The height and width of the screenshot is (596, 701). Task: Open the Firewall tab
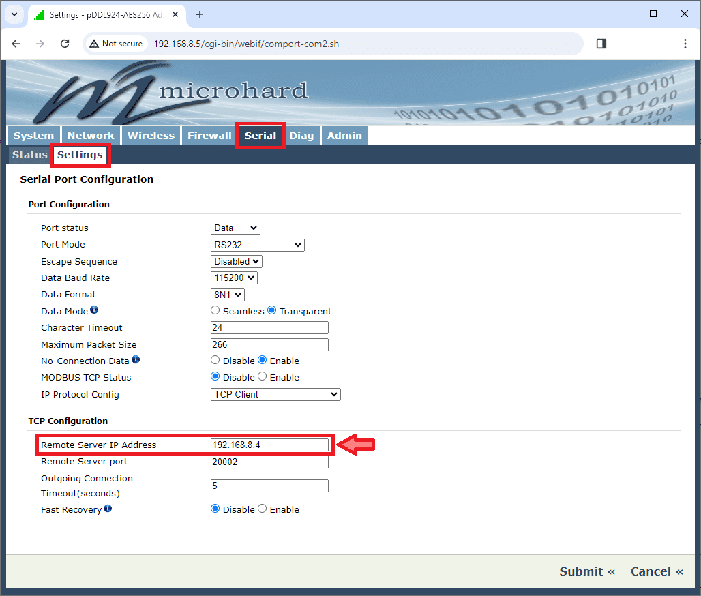209,136
